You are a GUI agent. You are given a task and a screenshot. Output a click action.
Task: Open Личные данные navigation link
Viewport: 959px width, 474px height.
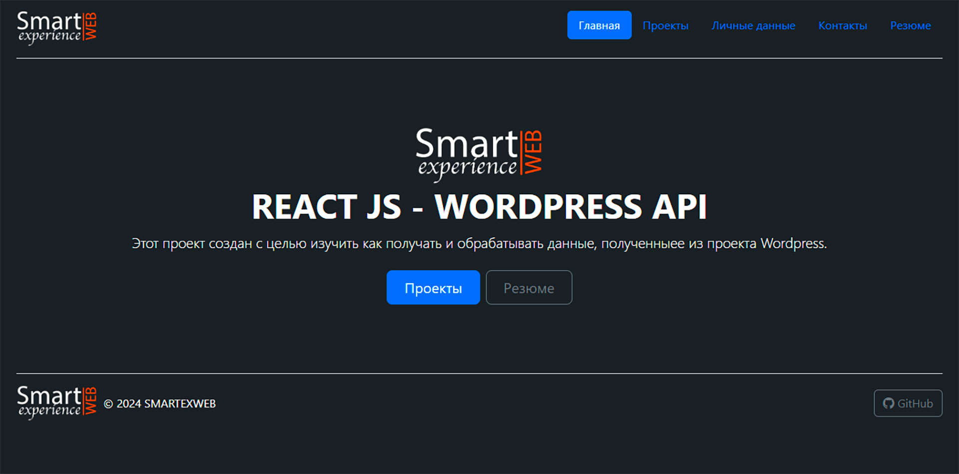753,25
